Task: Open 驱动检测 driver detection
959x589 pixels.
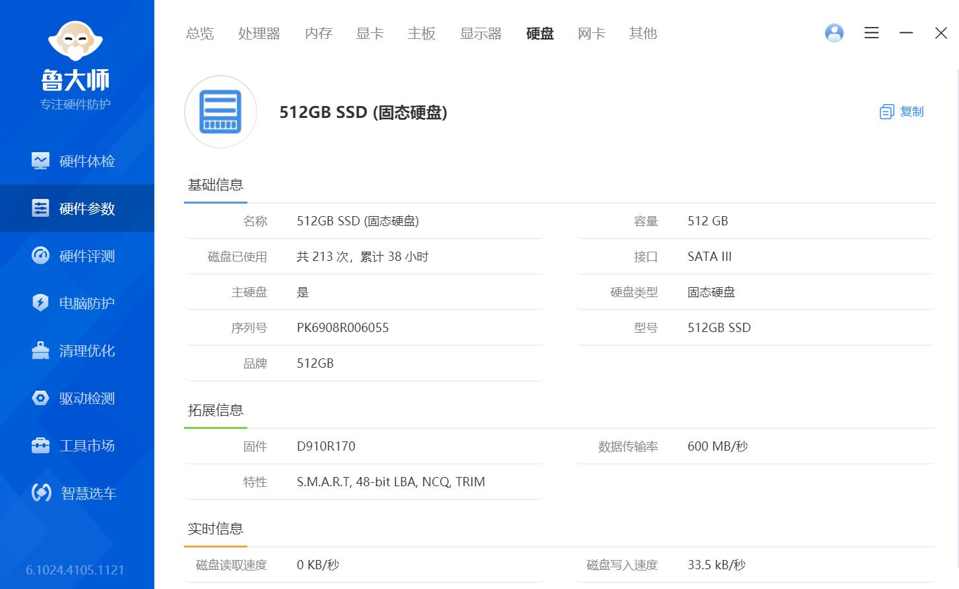Action: tap(77, 398)
